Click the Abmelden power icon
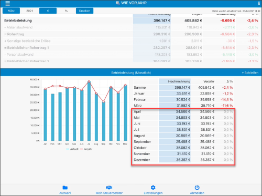 (x=197, y=188)
